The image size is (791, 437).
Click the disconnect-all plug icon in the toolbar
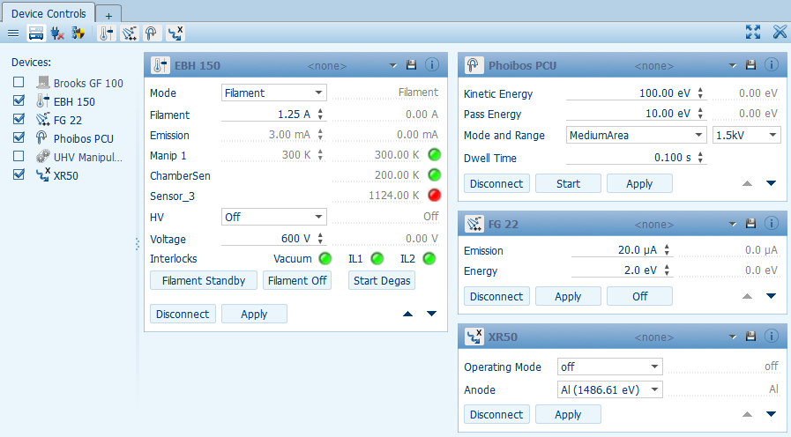pyautogui.click(x=57, y=33)
